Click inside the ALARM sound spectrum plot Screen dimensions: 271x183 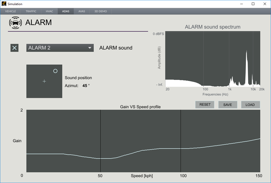(x=213, y=59)
